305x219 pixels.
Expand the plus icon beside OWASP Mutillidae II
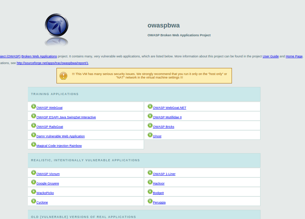point(150,116)
